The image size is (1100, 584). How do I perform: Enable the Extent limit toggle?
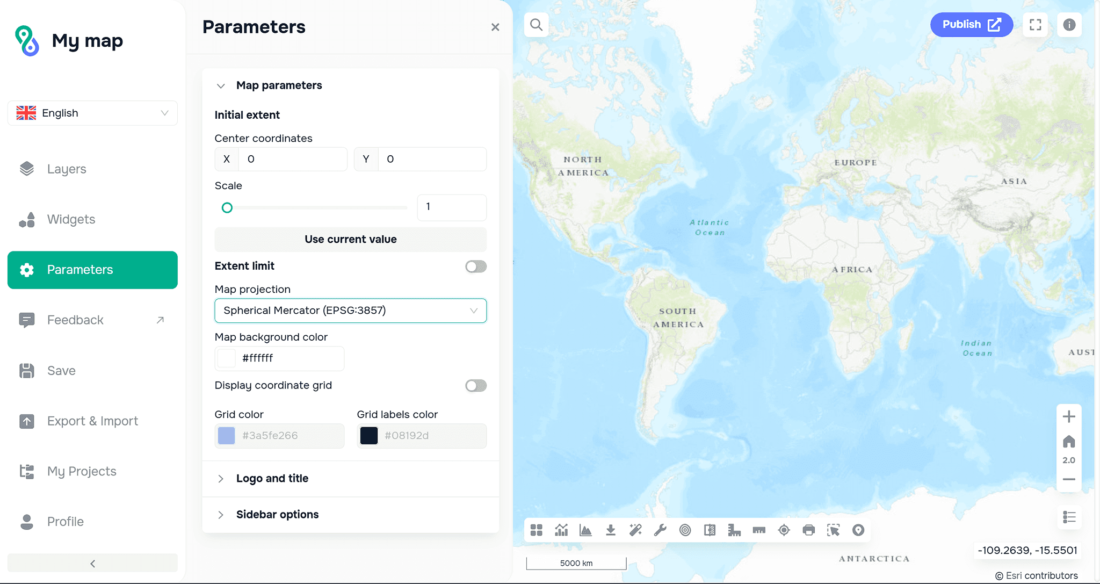coord(475,266)
